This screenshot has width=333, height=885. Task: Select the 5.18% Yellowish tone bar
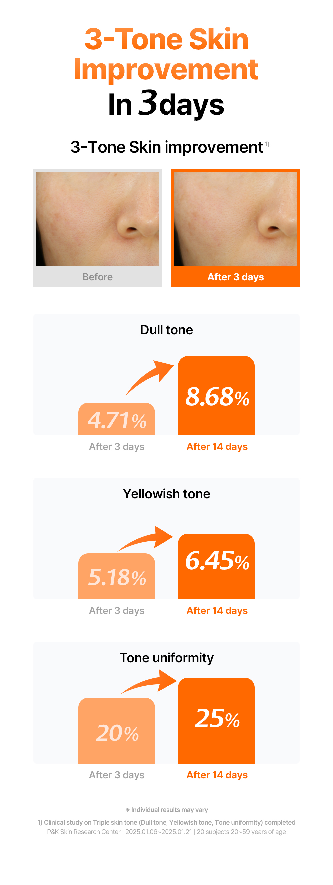(117, 576)
